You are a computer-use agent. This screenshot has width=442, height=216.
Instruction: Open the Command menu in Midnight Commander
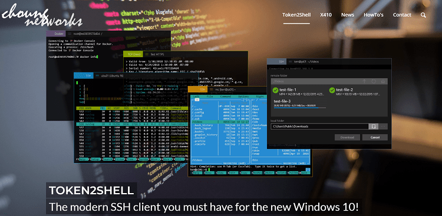click(226, 97)
